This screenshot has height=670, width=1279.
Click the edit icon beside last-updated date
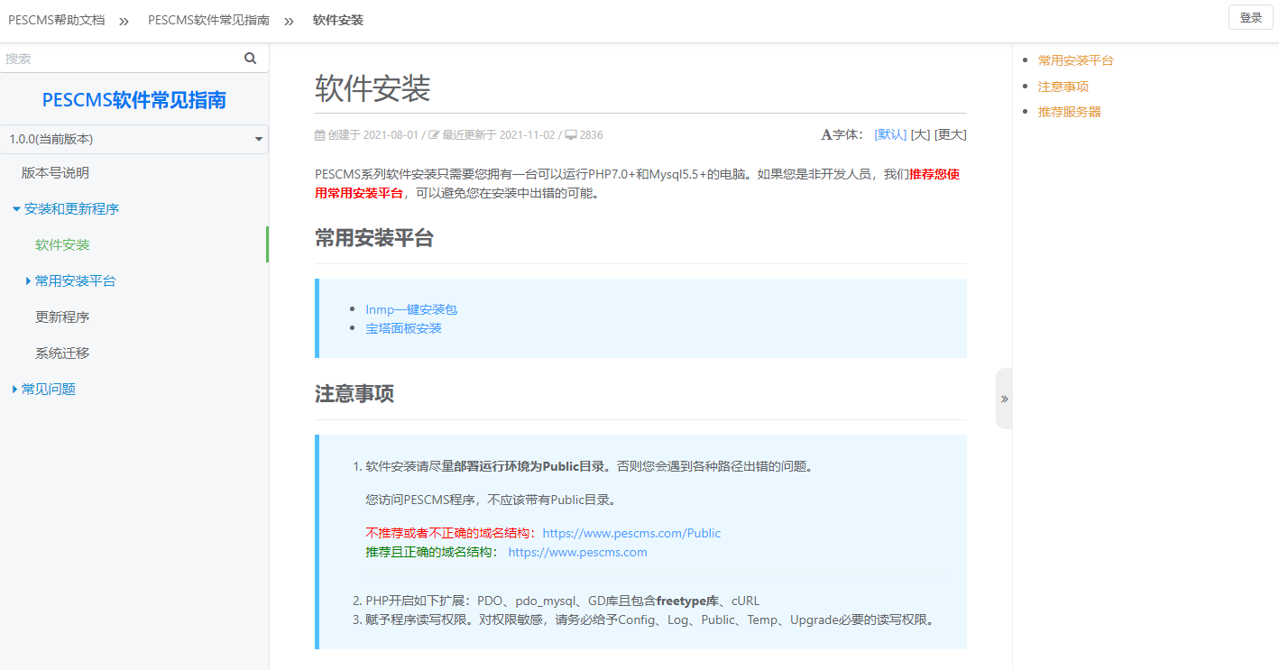tap(434, 135)
